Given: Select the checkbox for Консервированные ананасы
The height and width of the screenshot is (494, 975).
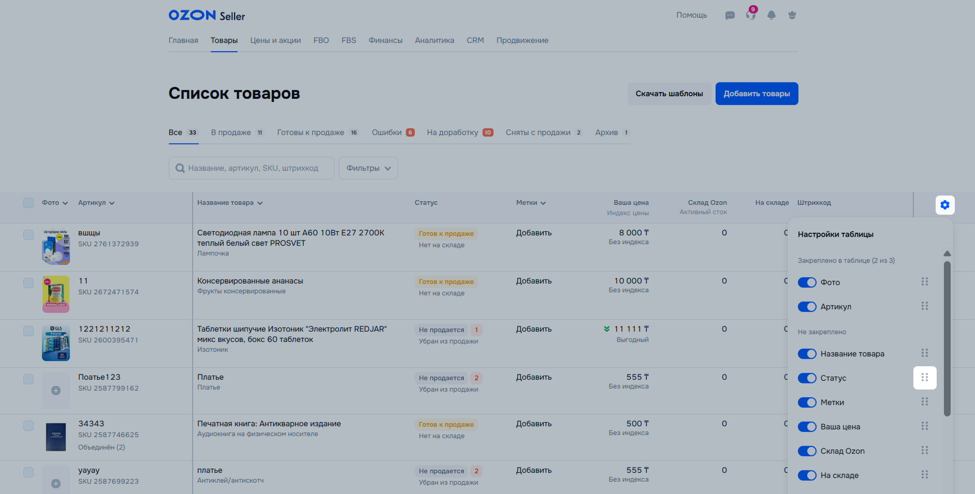Looking at the screenshot, I should 28,283.
